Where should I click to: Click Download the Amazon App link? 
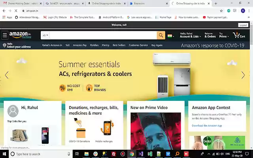207,126
